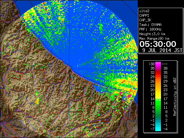Click the '-7' legend label
Screen dimensions: 184x138
coord(152,129)
